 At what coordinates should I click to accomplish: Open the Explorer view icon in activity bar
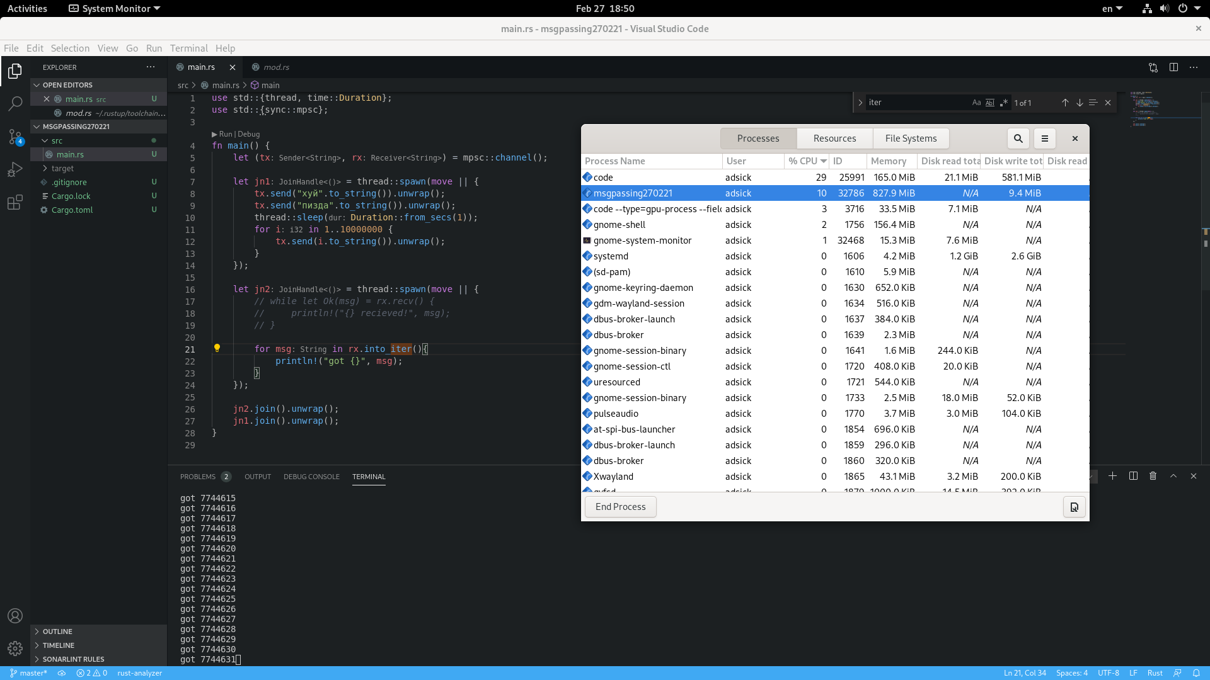coord(15,71)
